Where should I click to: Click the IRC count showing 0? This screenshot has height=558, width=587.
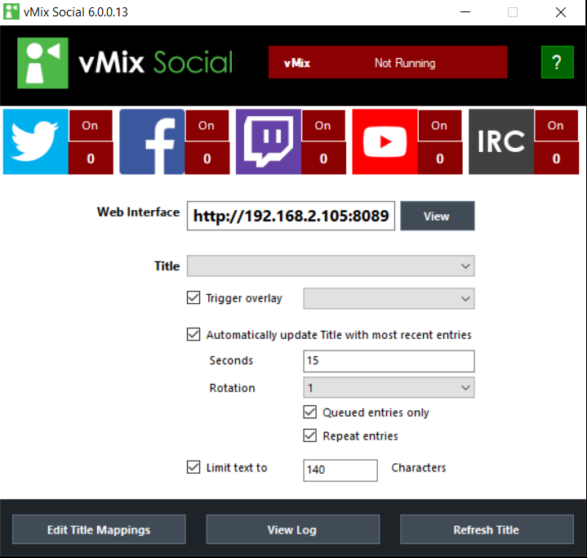[x=557, y=158]
